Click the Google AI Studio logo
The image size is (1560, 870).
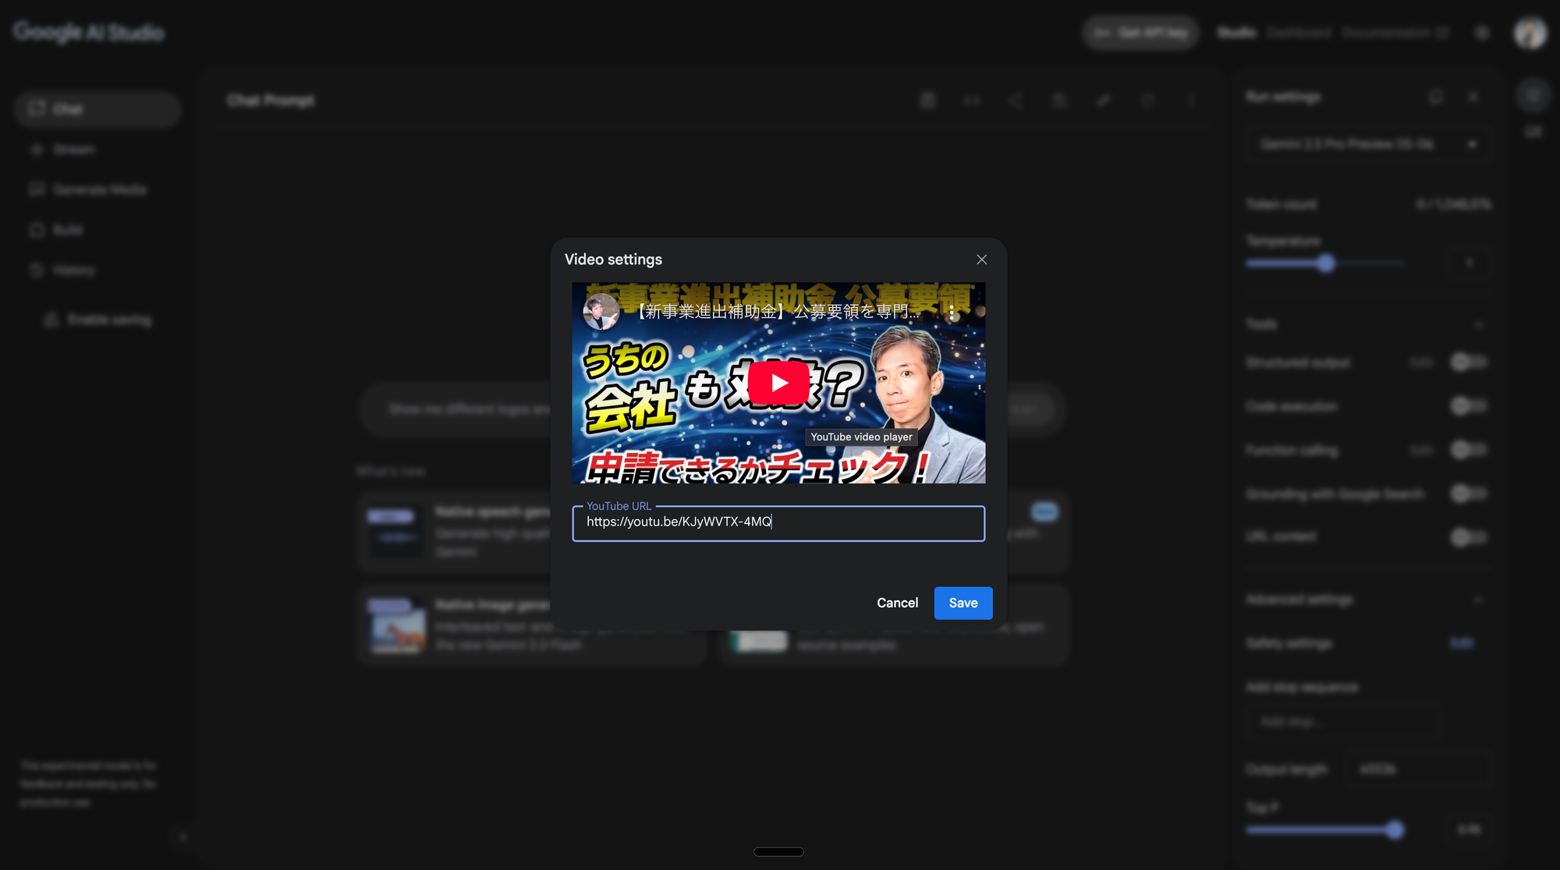89,32
